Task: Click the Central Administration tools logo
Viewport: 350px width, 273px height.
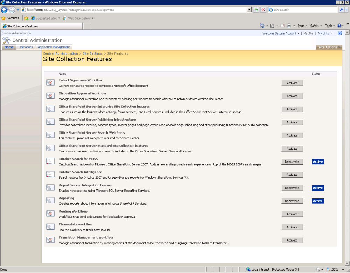Action: tap(6, 40)
